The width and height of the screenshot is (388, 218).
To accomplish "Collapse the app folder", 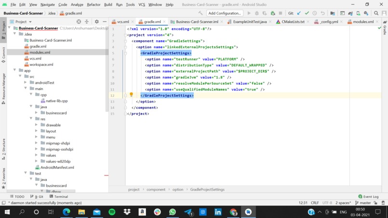I will point(15,70).
